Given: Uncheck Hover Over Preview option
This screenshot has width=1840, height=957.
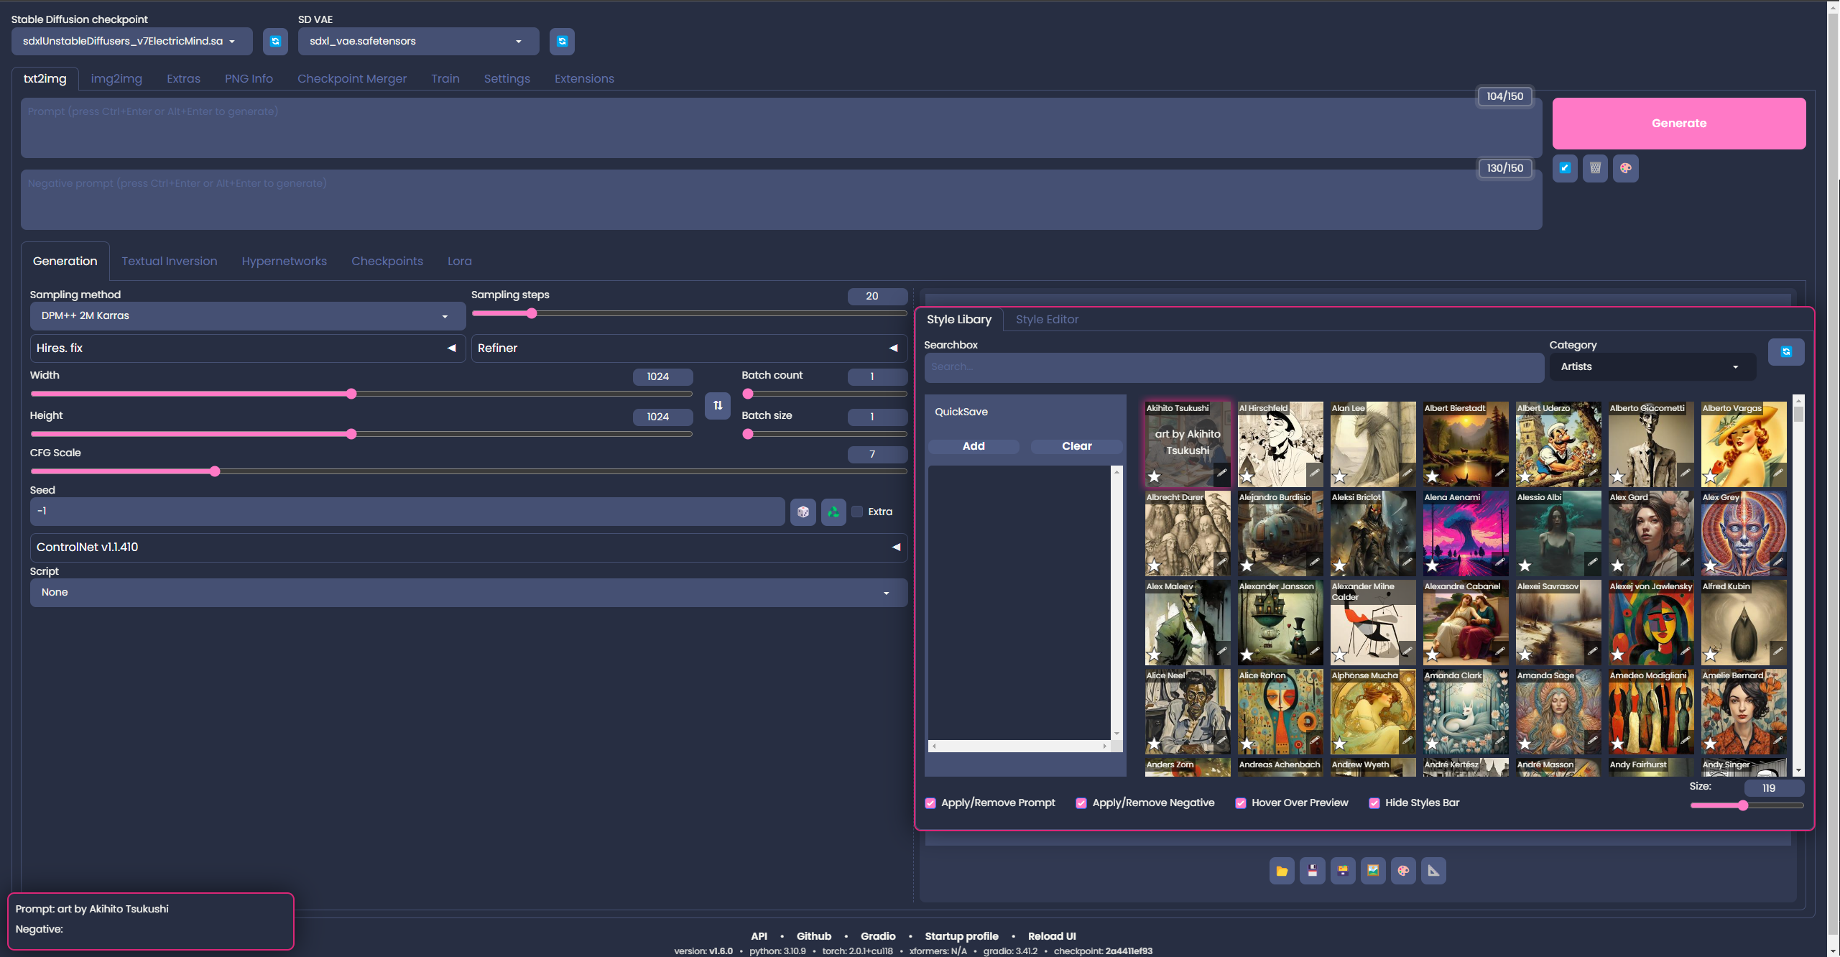Looking at the screenshot, I should tap(1240, 803).
